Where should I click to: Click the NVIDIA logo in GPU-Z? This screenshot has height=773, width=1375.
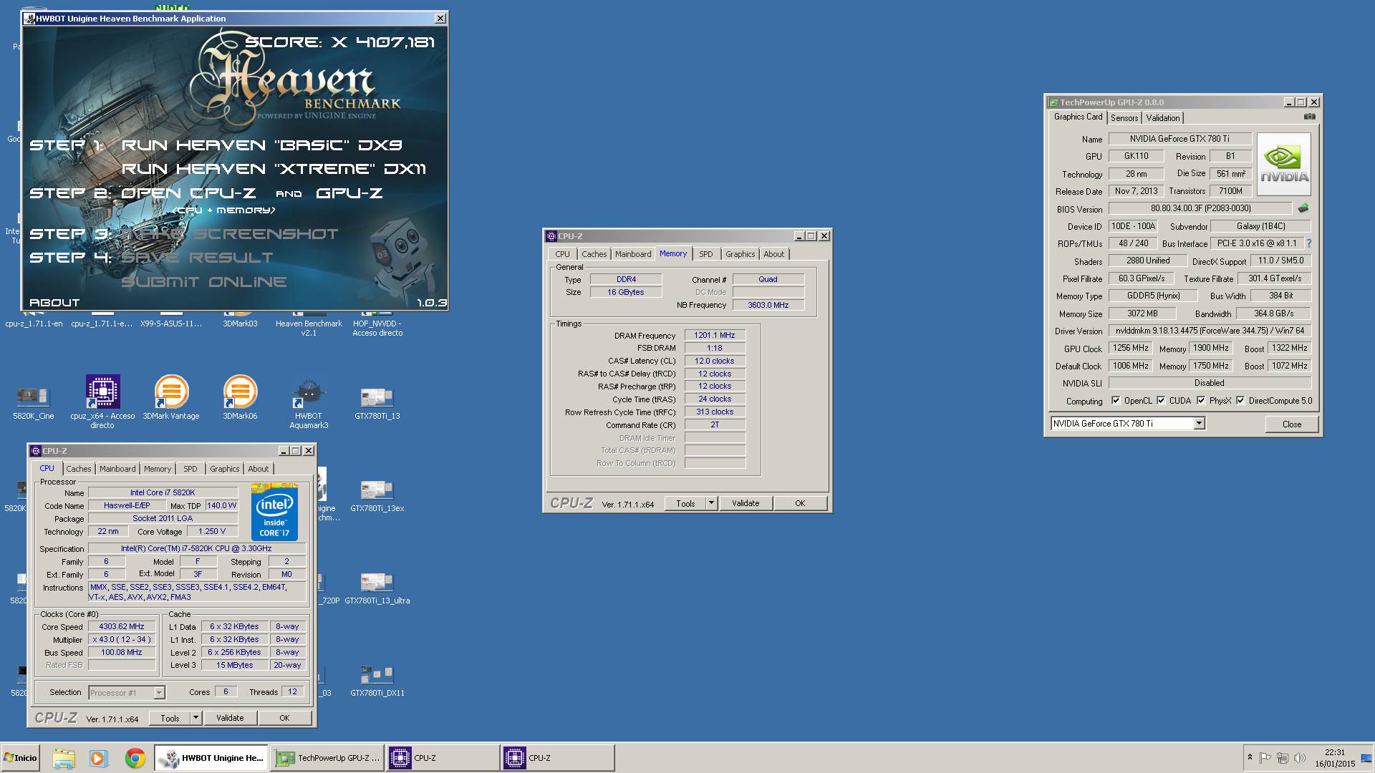1284,164
